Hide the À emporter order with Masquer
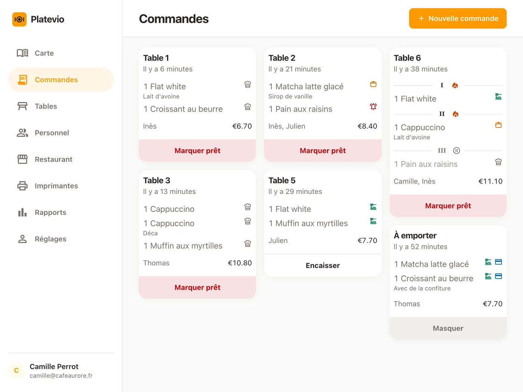This screenshot has height=392, width=523. coord(448,328)
